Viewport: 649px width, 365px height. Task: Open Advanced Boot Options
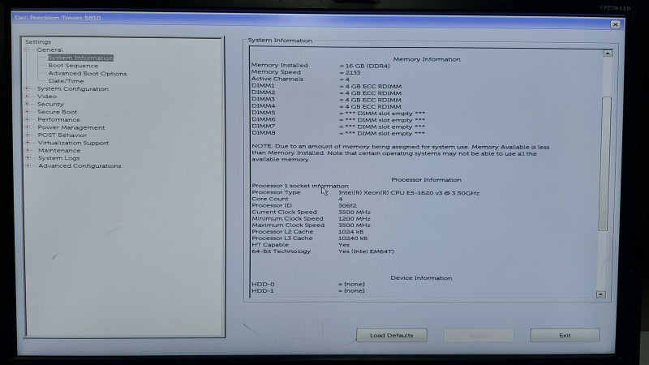(88, 73)
